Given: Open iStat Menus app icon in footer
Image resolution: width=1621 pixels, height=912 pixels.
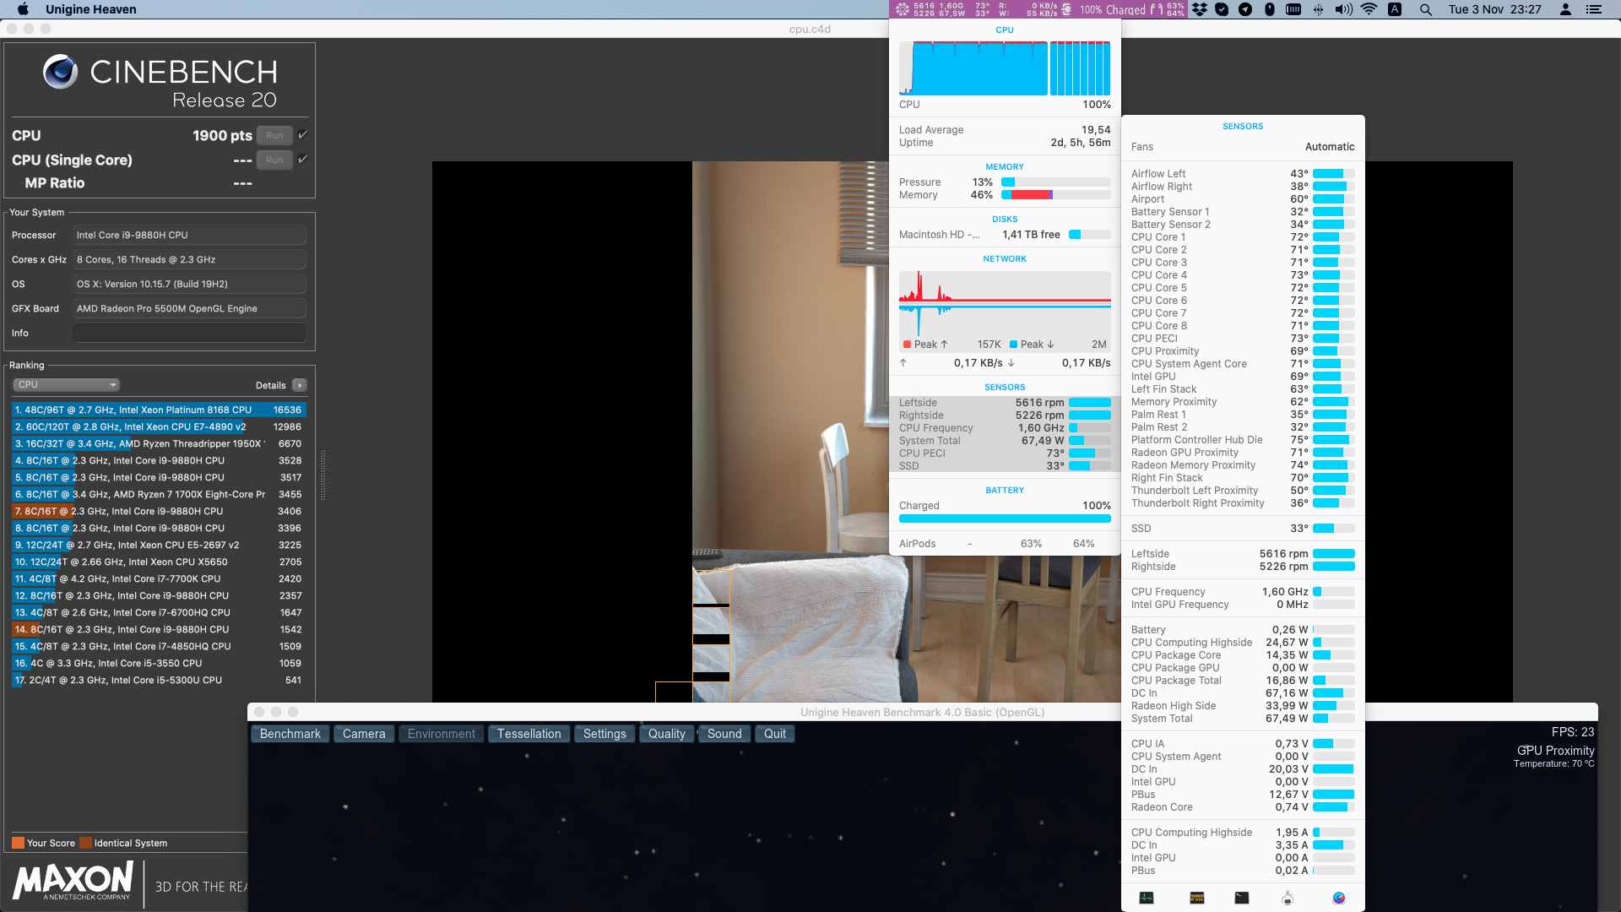Looking at the screenshot, I should [x=1338, y=898].
